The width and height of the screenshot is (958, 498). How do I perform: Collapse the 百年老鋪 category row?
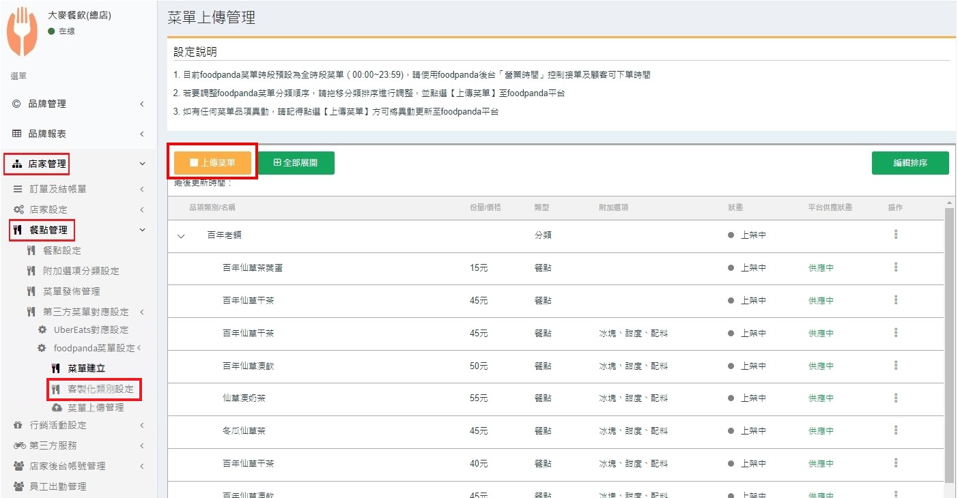point(181,236)
